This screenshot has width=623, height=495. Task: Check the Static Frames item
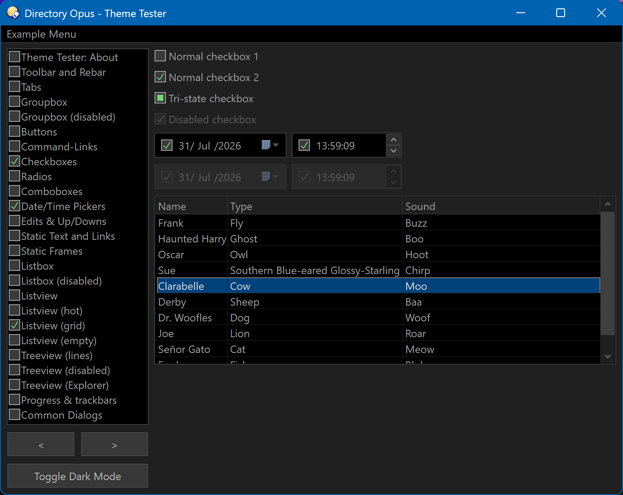[x=14, y=251]
